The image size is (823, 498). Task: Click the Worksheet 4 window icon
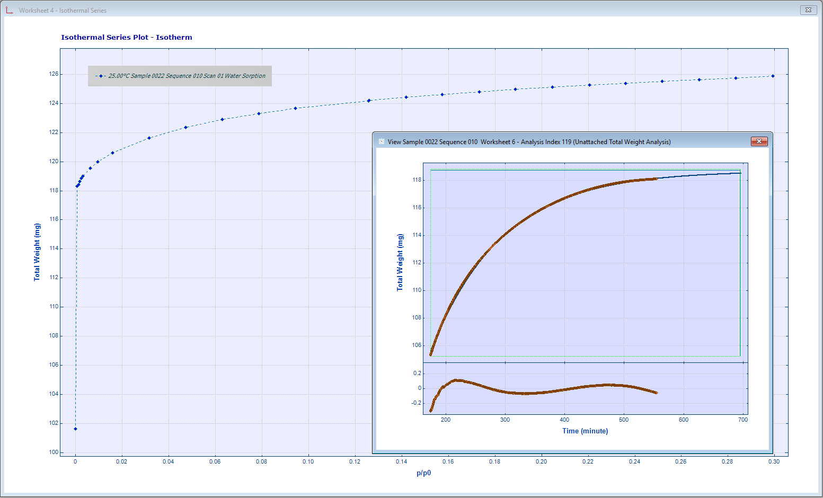[x=9, y=10]
